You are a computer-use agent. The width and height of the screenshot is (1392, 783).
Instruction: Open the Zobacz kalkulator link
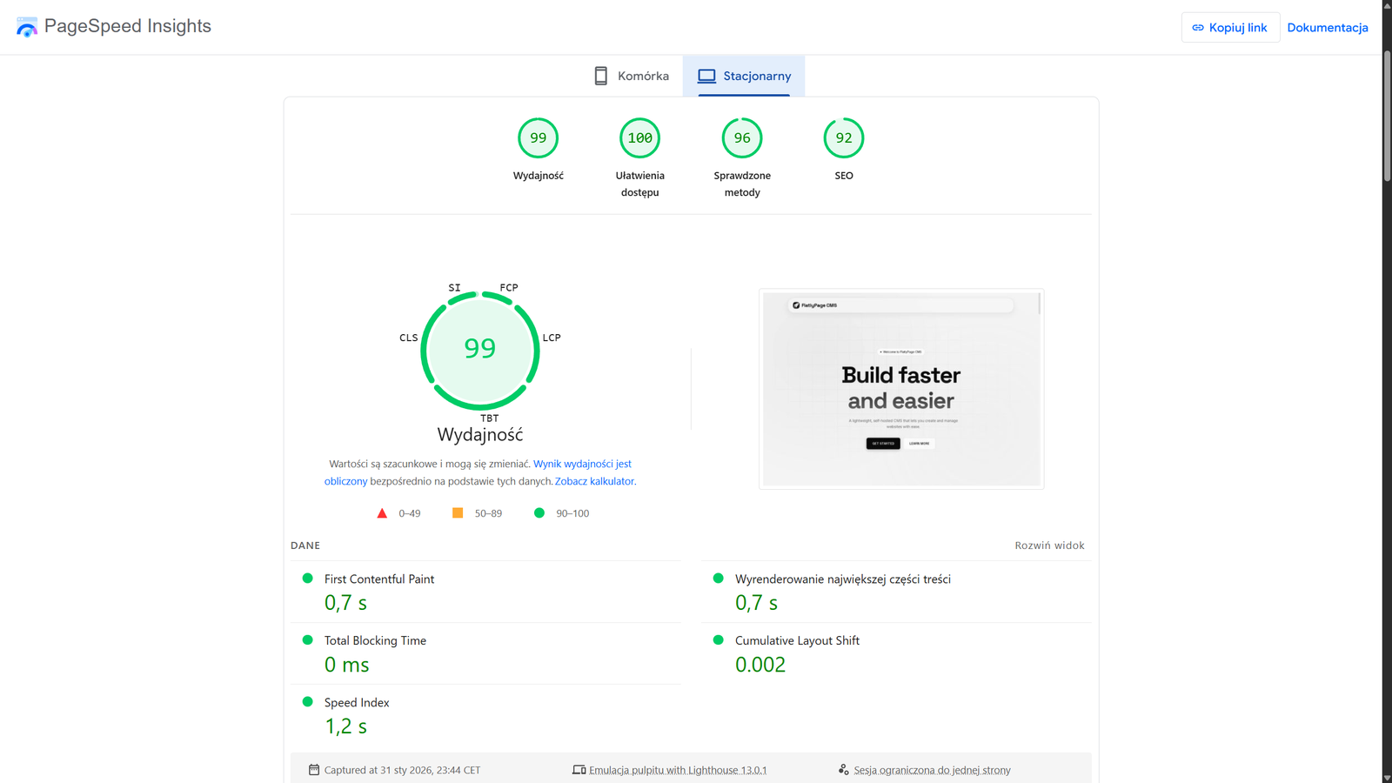pos(594,481)
